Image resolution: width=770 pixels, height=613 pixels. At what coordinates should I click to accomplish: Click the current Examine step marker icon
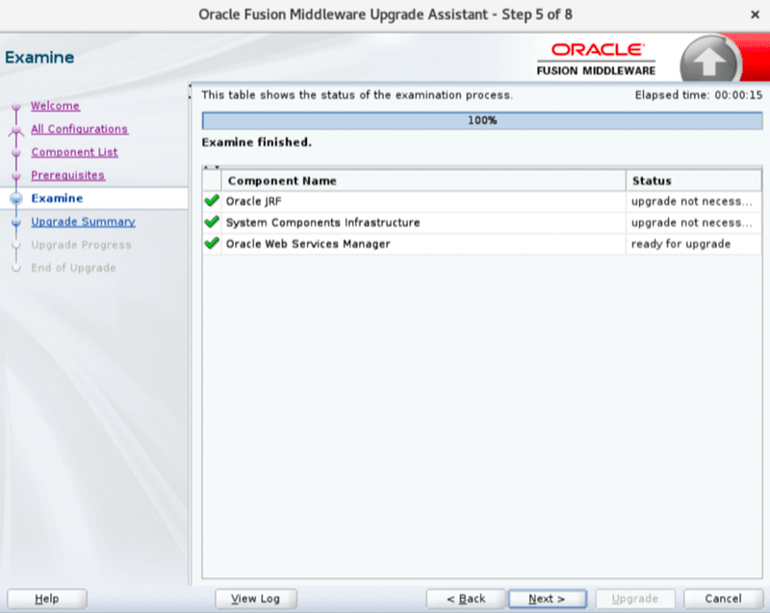pos(16,199)
